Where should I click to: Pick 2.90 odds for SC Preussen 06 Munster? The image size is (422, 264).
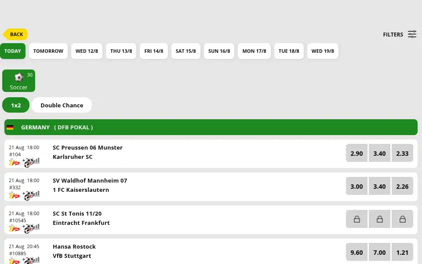pos(357,153)
